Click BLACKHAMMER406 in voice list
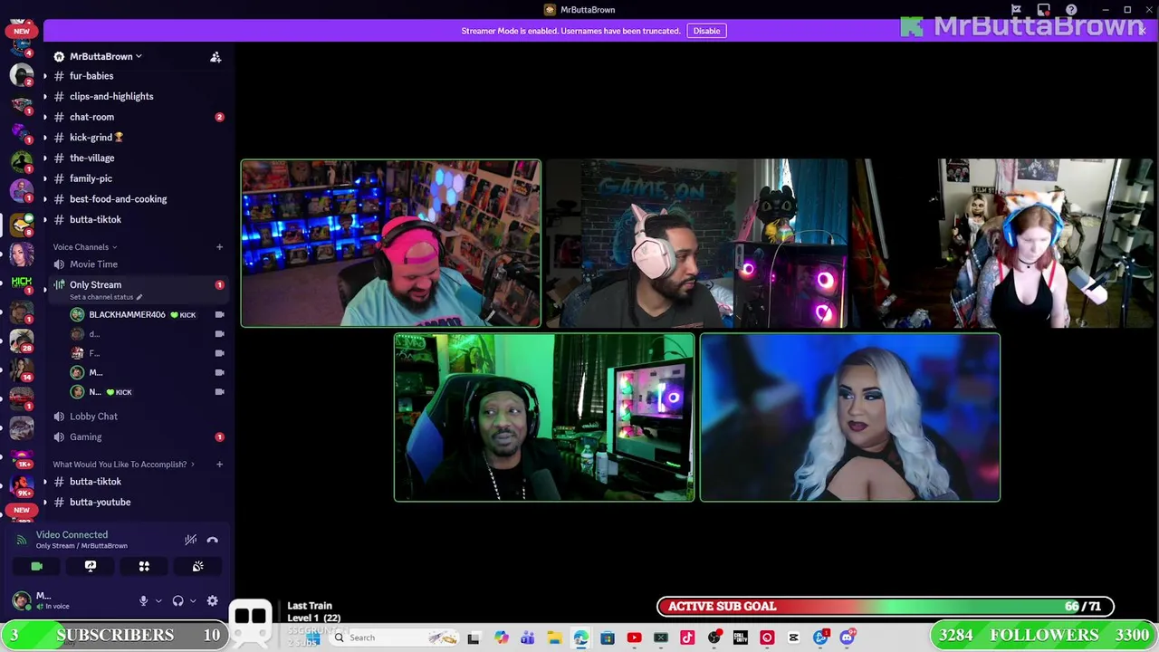This screenshot has height=652, width=1159. (127, 314)
